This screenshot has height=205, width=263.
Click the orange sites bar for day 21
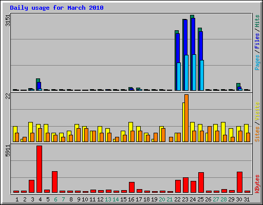point(171,139)
